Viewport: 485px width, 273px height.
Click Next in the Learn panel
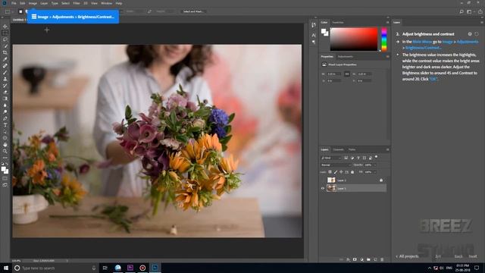[473, 256]
